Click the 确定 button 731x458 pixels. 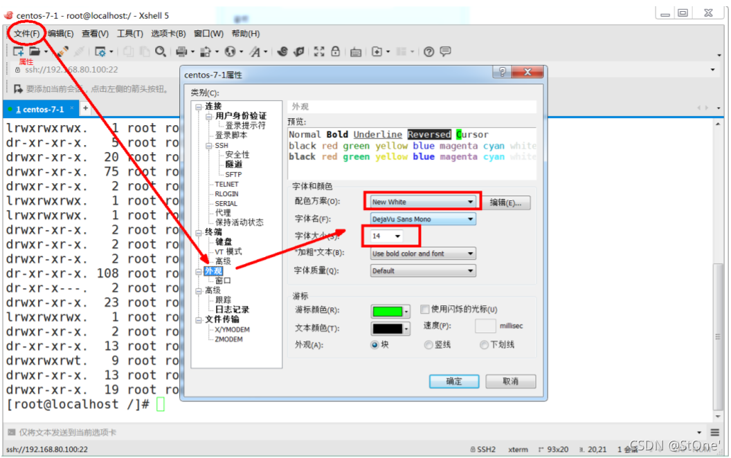coord(454,381)
